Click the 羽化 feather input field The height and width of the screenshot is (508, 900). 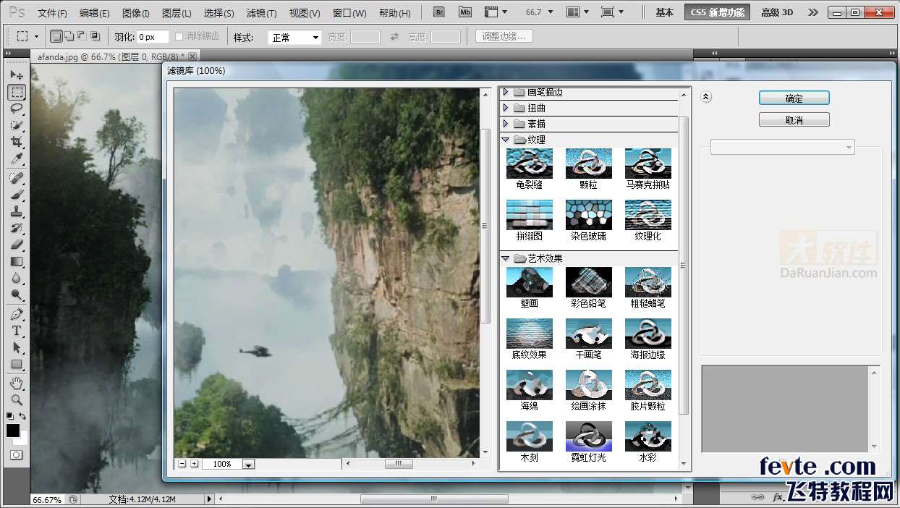click(153, 37)
